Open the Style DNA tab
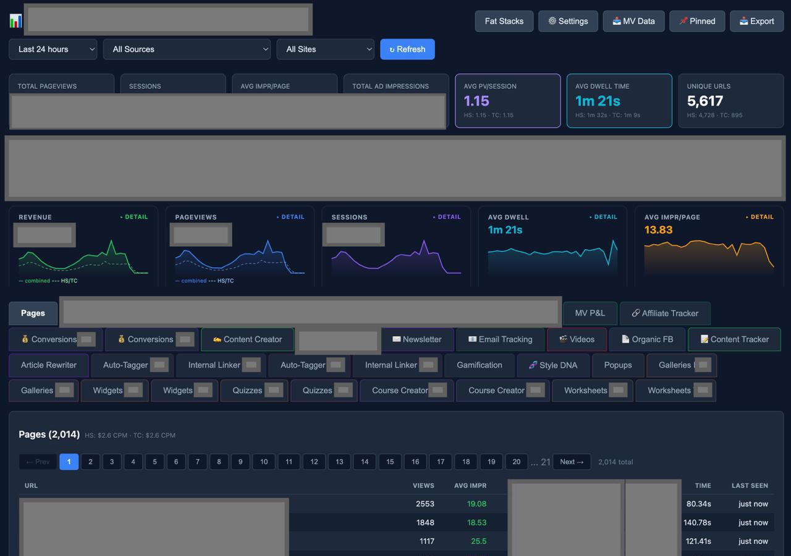 (x=552, y=365)
